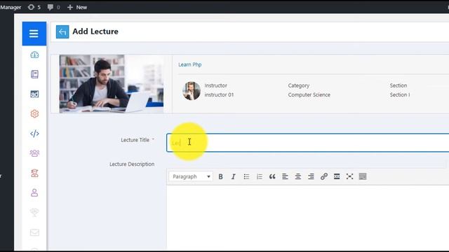
Task: Open the orange settings gear sidebar icon
Action: [x=34, y=113]
